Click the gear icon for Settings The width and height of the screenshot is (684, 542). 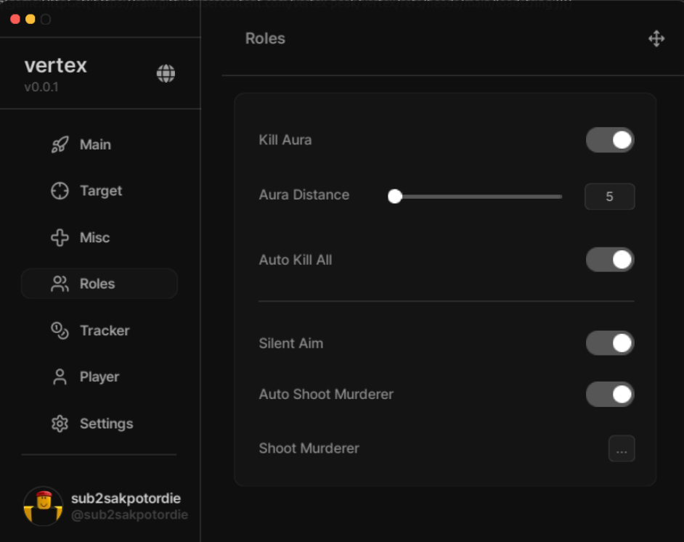pos(60,424)
